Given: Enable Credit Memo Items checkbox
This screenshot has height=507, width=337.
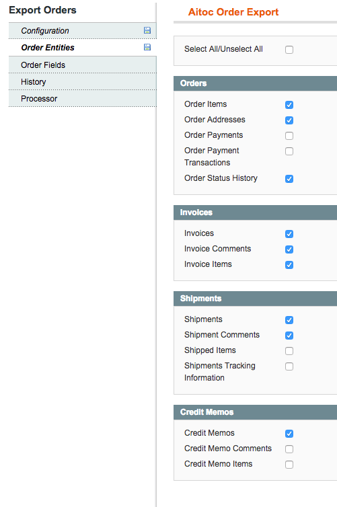Looking at the screenshot, I should pyautogui.click(x=289, y=465).
